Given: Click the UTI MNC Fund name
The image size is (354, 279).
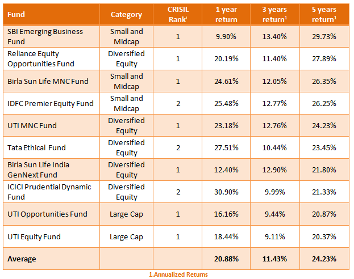Looking at the screenshot, I should [32, 125].
